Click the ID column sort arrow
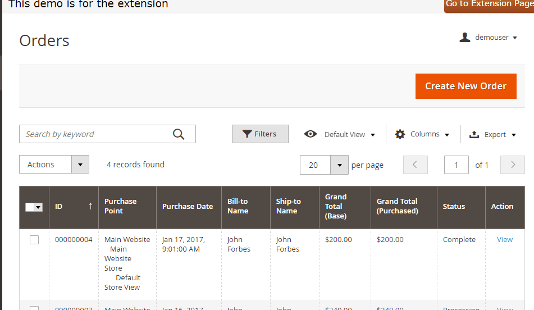Viewport: 534px width, 310px height. 90,206
